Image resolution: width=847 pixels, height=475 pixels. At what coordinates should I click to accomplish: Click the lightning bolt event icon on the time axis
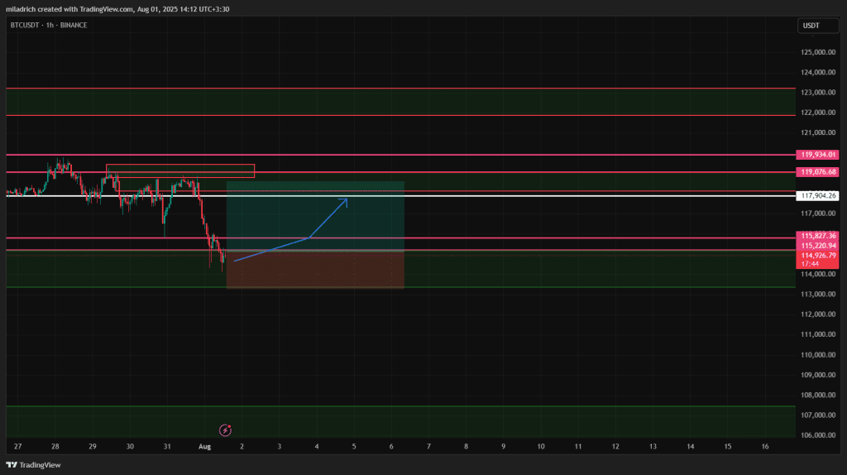pyautogui.click(x=224, y=430)
